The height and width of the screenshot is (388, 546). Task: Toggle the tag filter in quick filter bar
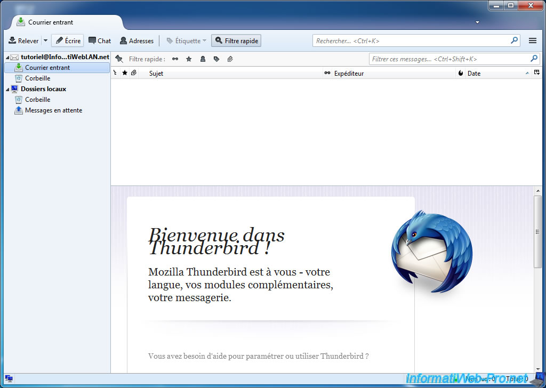click(217, 59)
